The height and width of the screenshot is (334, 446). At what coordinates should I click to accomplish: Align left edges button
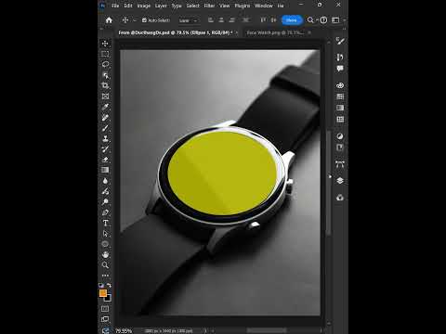point(211,20)
